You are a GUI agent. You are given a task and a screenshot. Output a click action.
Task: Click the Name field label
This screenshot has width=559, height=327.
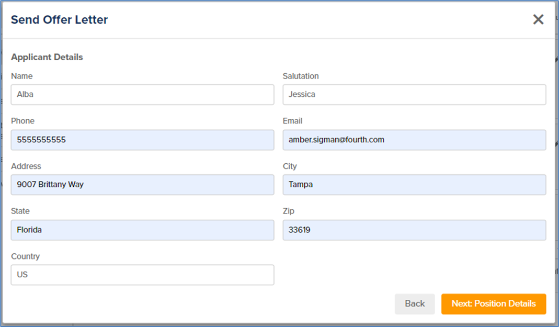[22, 76]
